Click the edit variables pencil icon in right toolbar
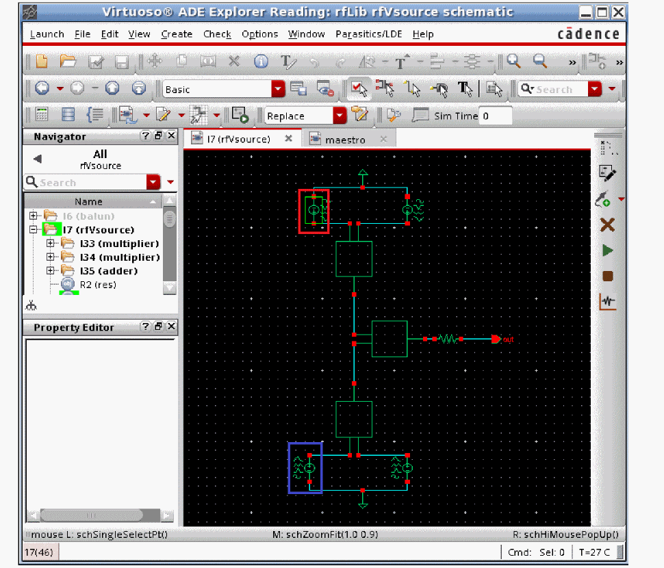 point(606,173)
